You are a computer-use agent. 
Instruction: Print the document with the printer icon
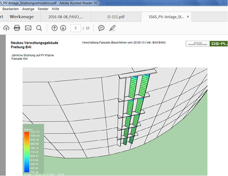(17, 28)
